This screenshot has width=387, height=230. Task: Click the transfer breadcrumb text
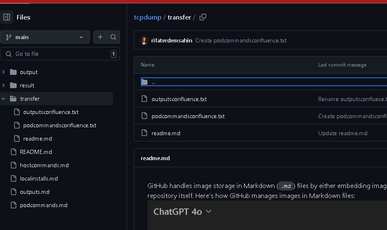click(180, 17)
